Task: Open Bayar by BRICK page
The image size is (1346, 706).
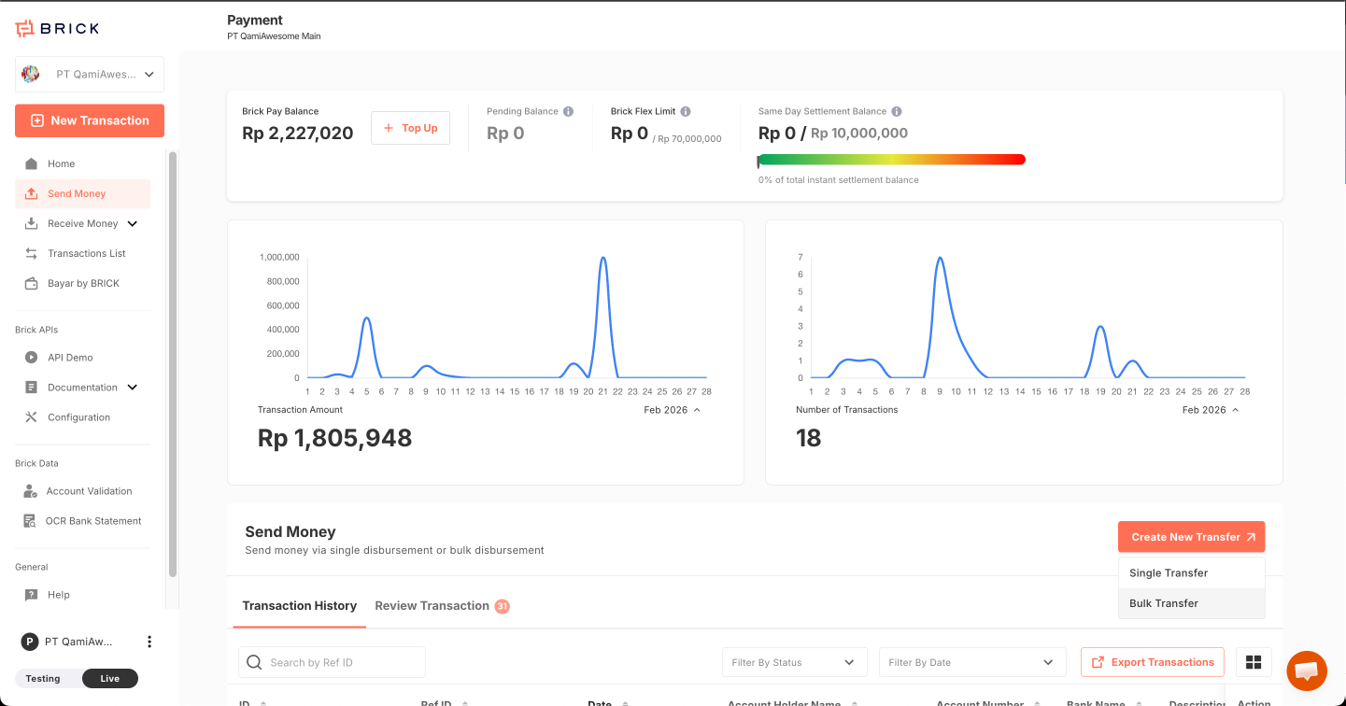Action: click(82, 283)
